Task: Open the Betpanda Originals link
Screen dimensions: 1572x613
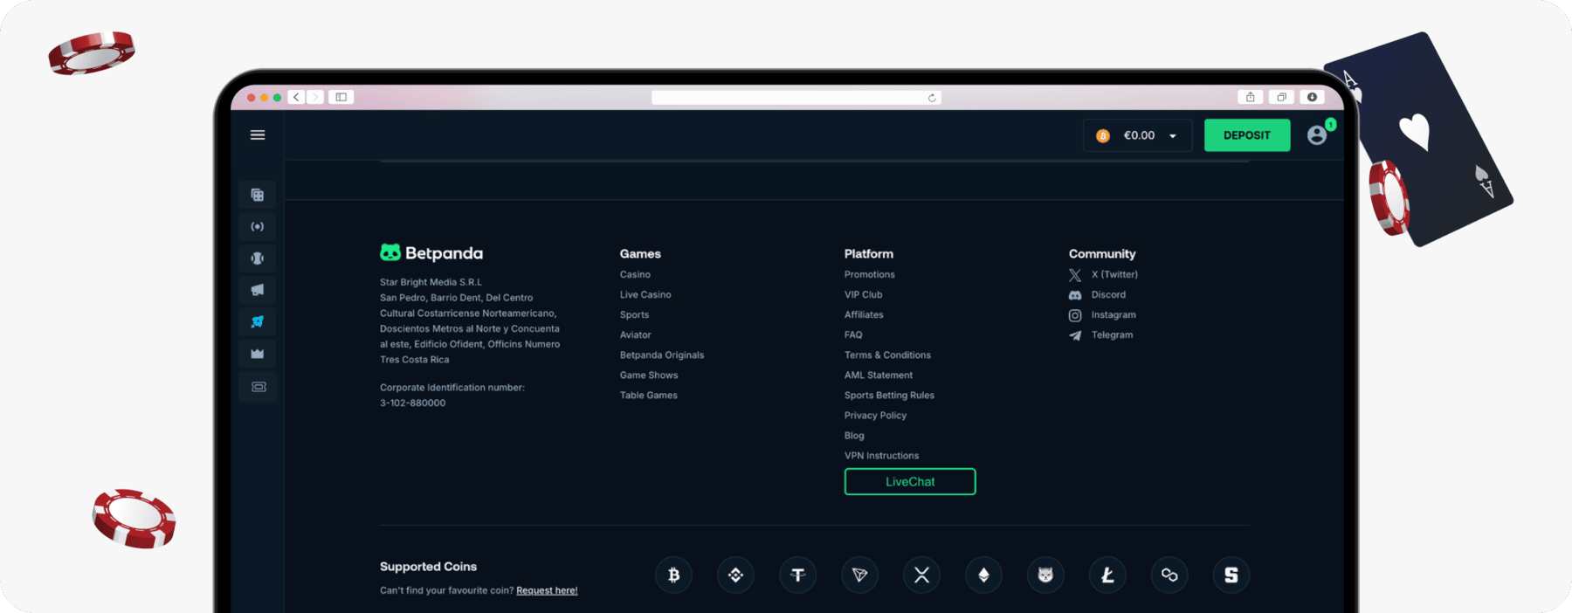Action: click(x=662, y=355)
